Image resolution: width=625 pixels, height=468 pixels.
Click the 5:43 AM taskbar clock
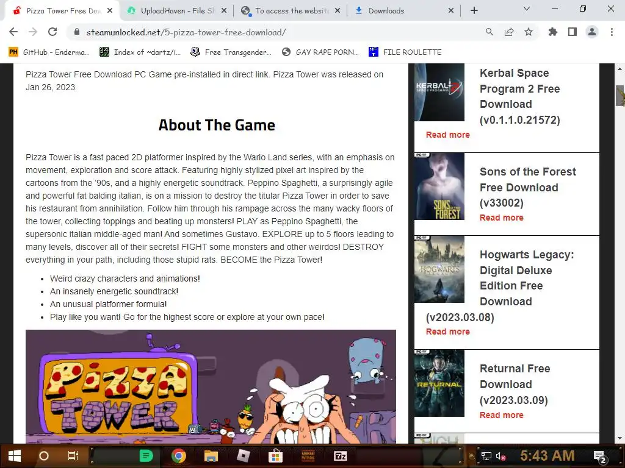point(547,456)
